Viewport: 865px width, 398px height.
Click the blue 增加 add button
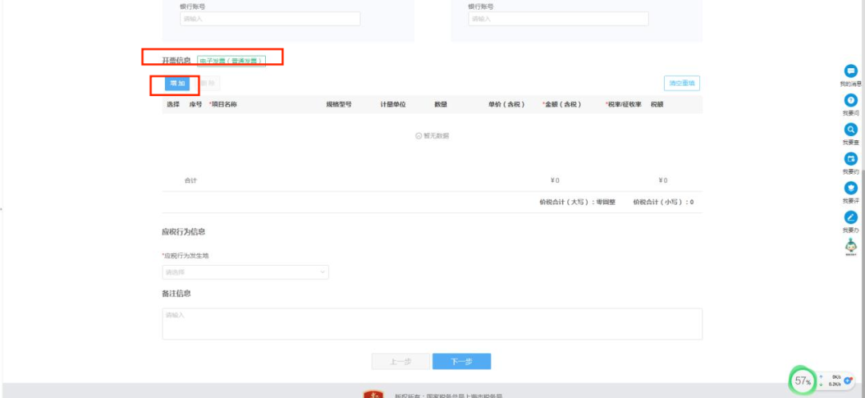click(x=177, y=83)
